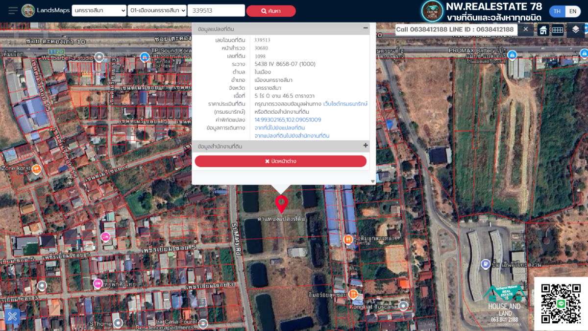
Task: Click the ruler tool icon bottom-left
Action: click(x=12, y=316)
